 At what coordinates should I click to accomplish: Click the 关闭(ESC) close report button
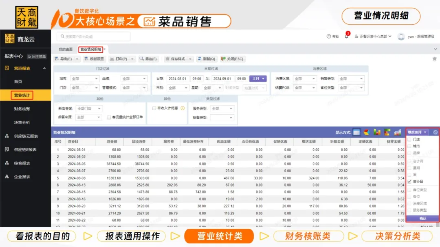pyautogui.click(x=232, y=59)
